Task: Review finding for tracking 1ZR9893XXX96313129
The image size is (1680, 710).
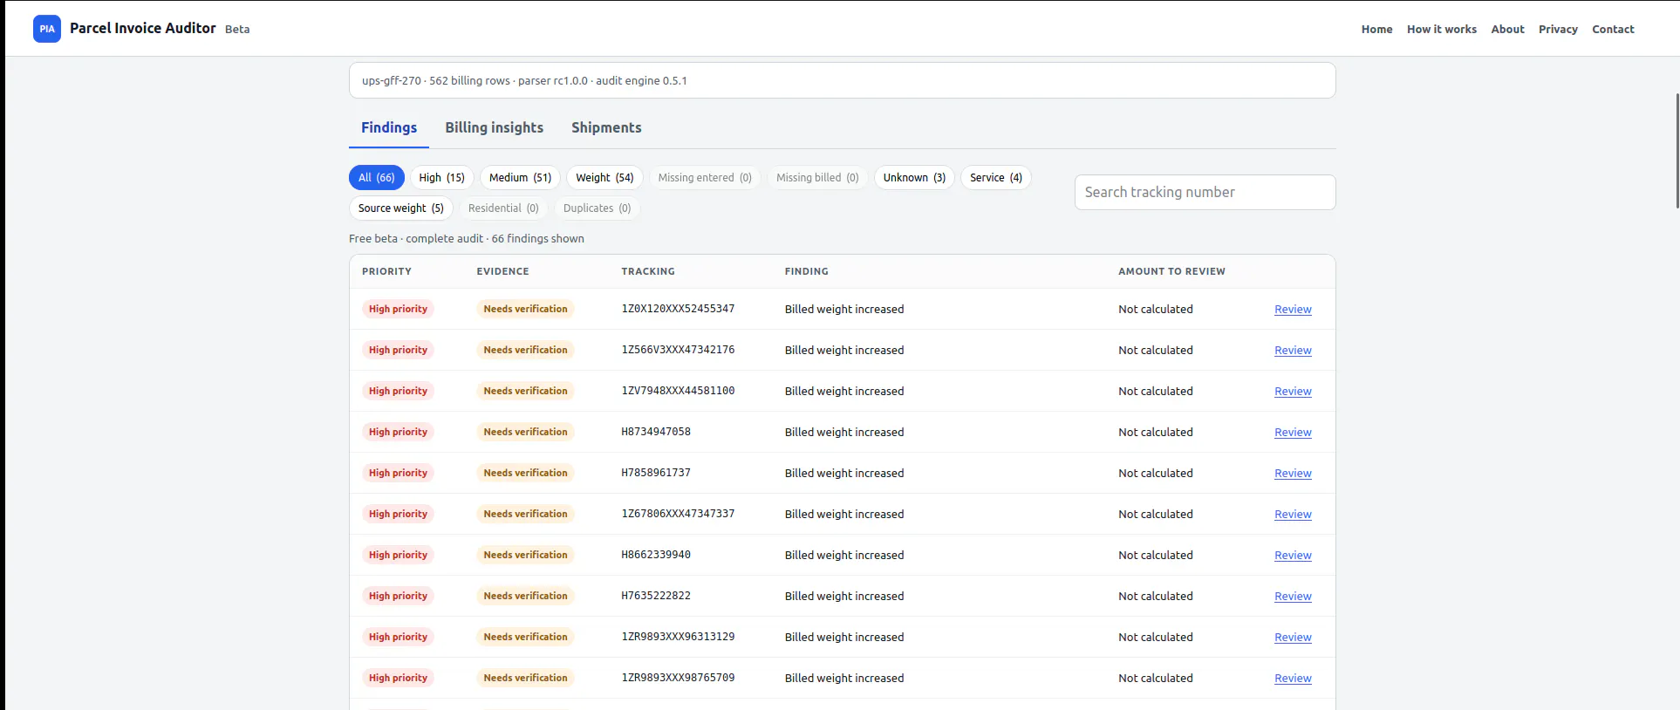Action: click(x=1293, y=638)
